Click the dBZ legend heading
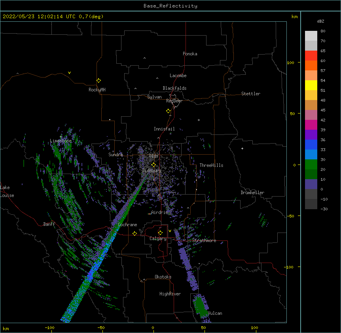The height and width of the screenshot is (333, 341). point(320,21)
